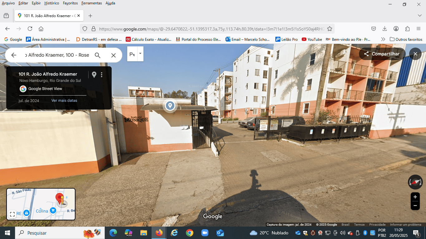
Task: Open the Pocket save icon
Action: coord(374,29)
